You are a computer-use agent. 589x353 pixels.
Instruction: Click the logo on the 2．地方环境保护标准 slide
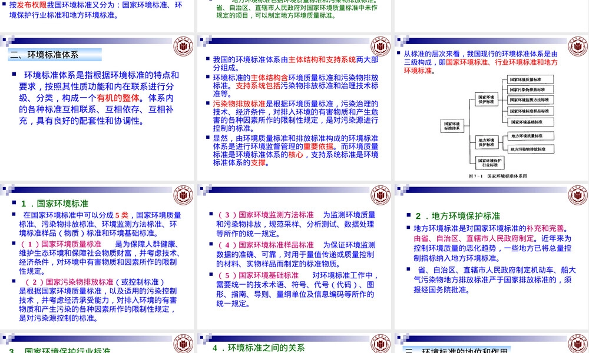pyautogui.click(x=577, y=195)
